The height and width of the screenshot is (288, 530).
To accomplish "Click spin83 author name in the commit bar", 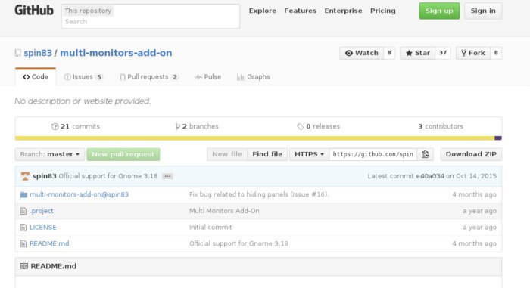I will click(44, 176).
